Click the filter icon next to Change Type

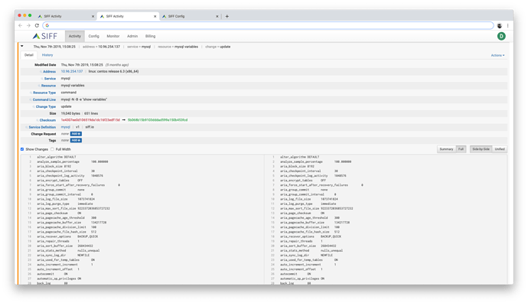point(34,106)
